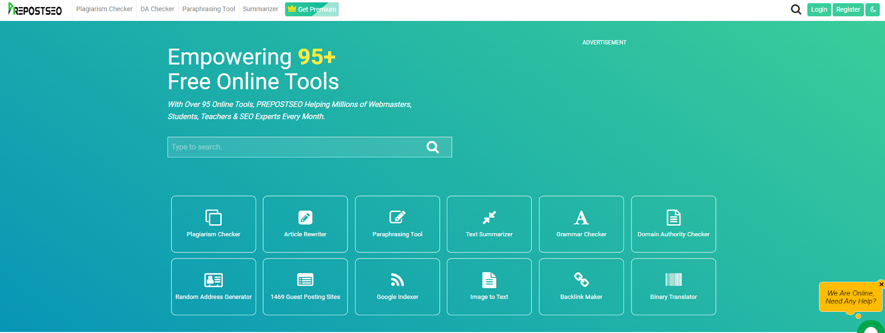Click the Domain Authority Checker document icon
This screenshot has width=885, height=333.
(x=674, y=218)
